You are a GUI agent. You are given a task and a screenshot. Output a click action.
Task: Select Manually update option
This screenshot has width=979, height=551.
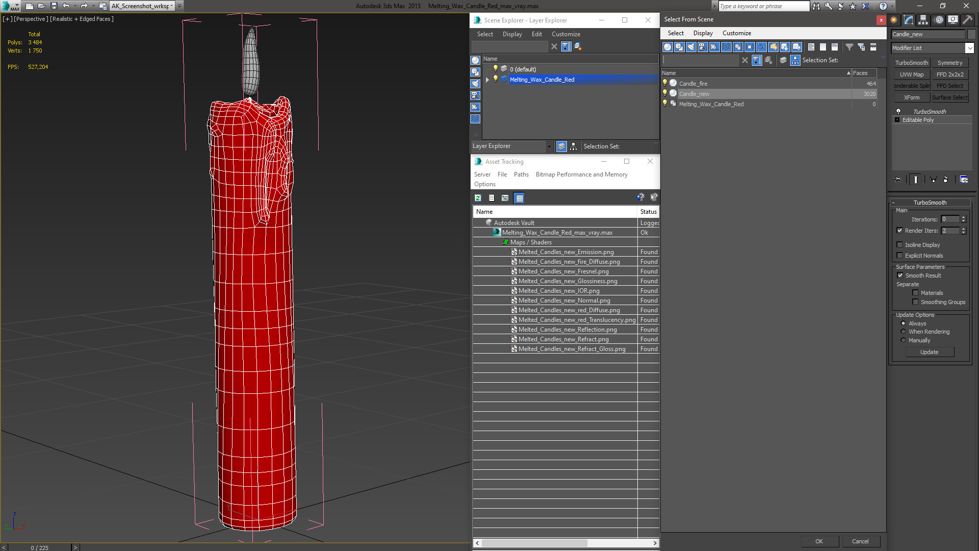[x=904, y=340]
